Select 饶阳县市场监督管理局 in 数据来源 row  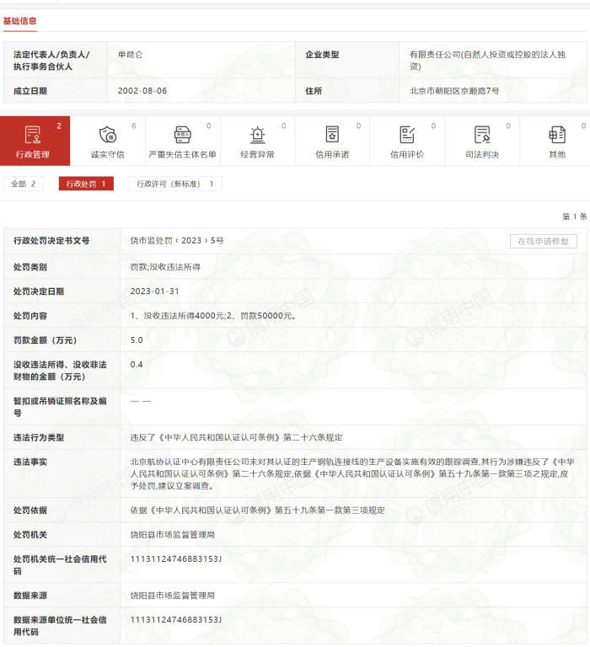[173, 596]
